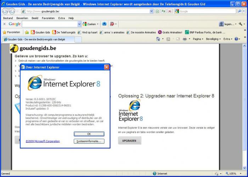Open the Print dropdown arrow

pyautogui.click(x=189, y=39)
